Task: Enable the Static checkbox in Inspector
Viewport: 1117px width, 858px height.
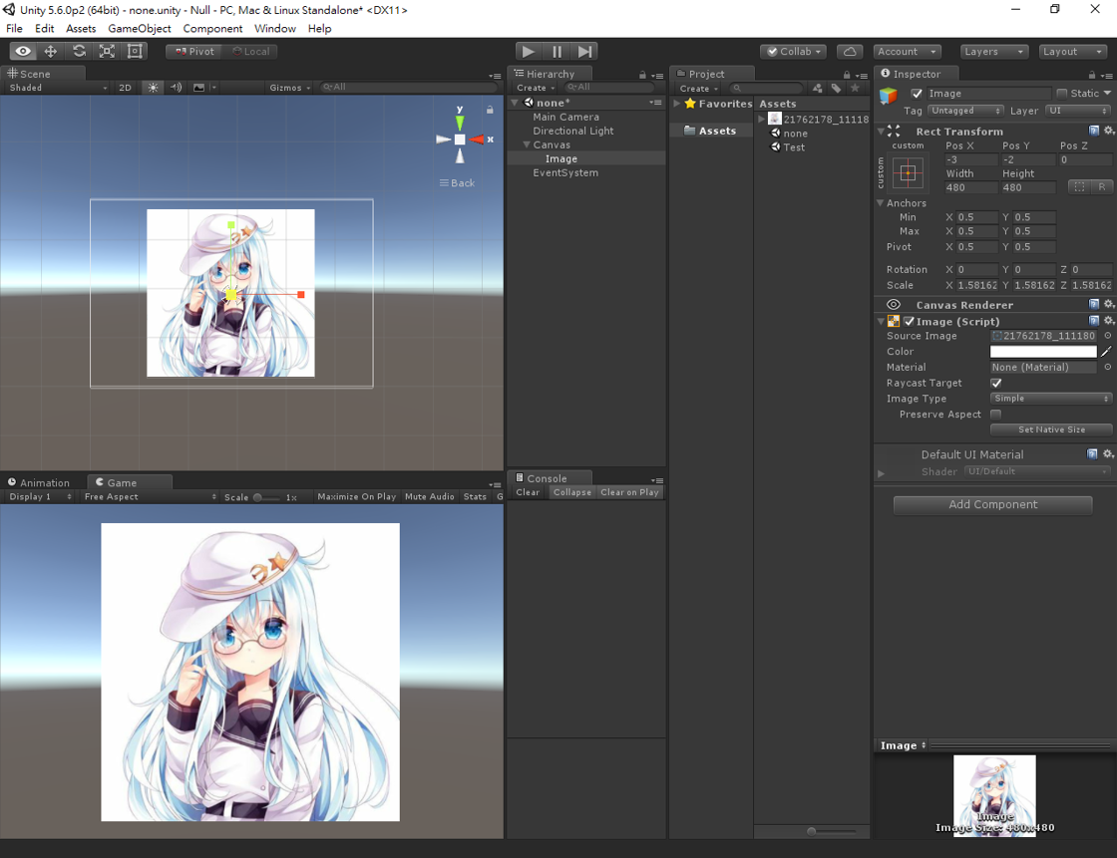Action: pyautogui.click(x=1060, y=93)
